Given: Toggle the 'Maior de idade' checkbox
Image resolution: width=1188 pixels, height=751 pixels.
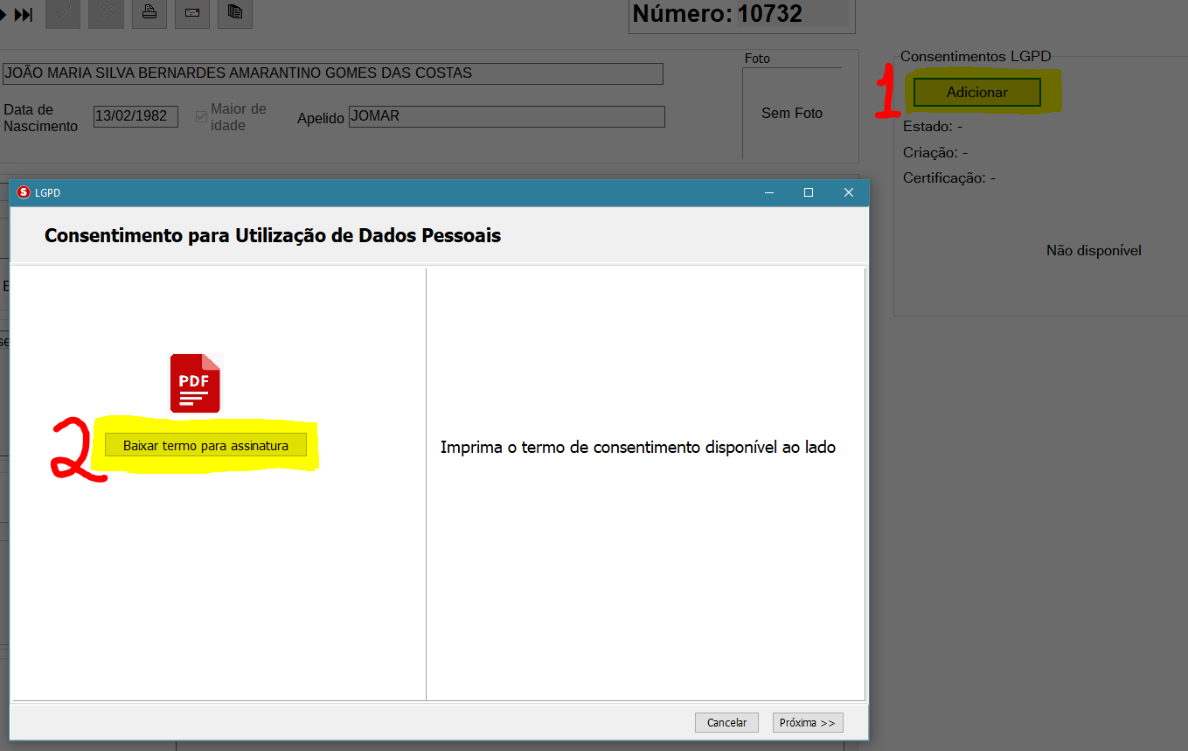Looking at the screenshot, I should click(x=201, y=116).
